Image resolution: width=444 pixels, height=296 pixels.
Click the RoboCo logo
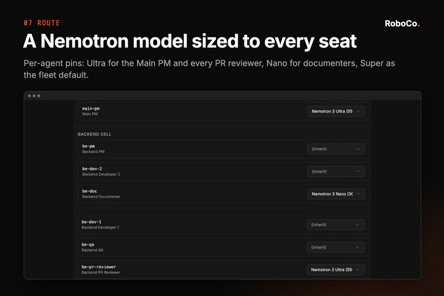(402, 24)
